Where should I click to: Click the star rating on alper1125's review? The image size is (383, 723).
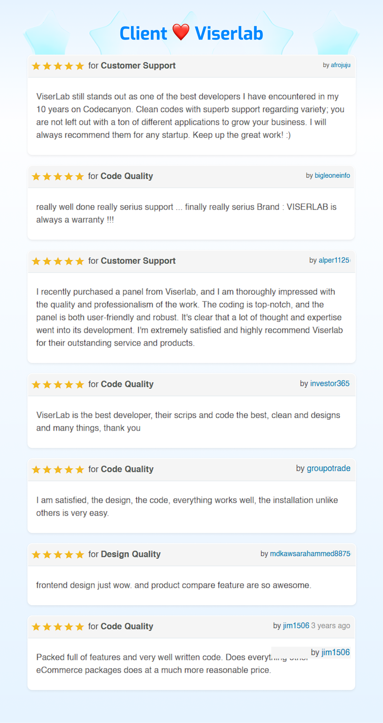tap(58, 261)
